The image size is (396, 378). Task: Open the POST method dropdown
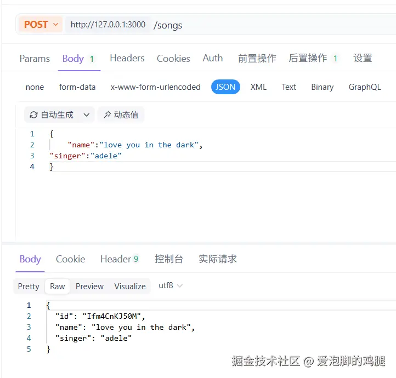pos(41,25)
